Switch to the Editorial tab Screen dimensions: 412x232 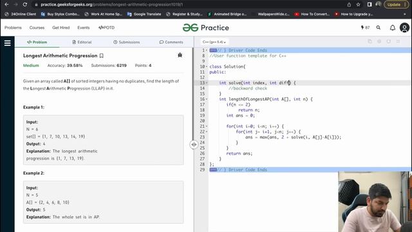pyautogui.click(x=82, y=42)
